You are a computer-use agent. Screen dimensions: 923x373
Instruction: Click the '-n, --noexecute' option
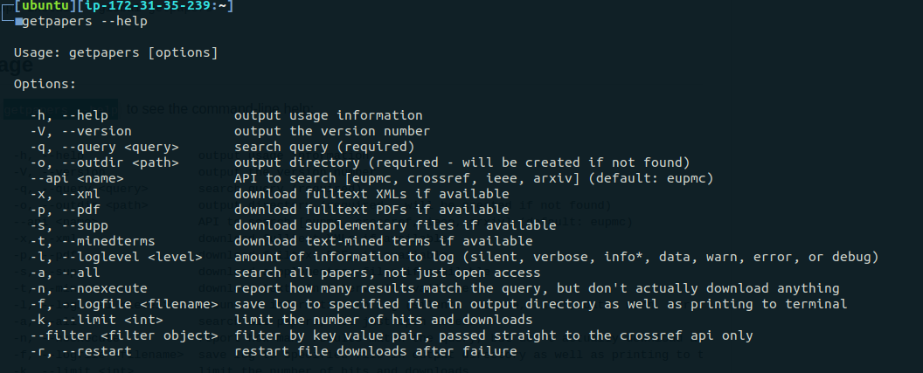point(88,288)
